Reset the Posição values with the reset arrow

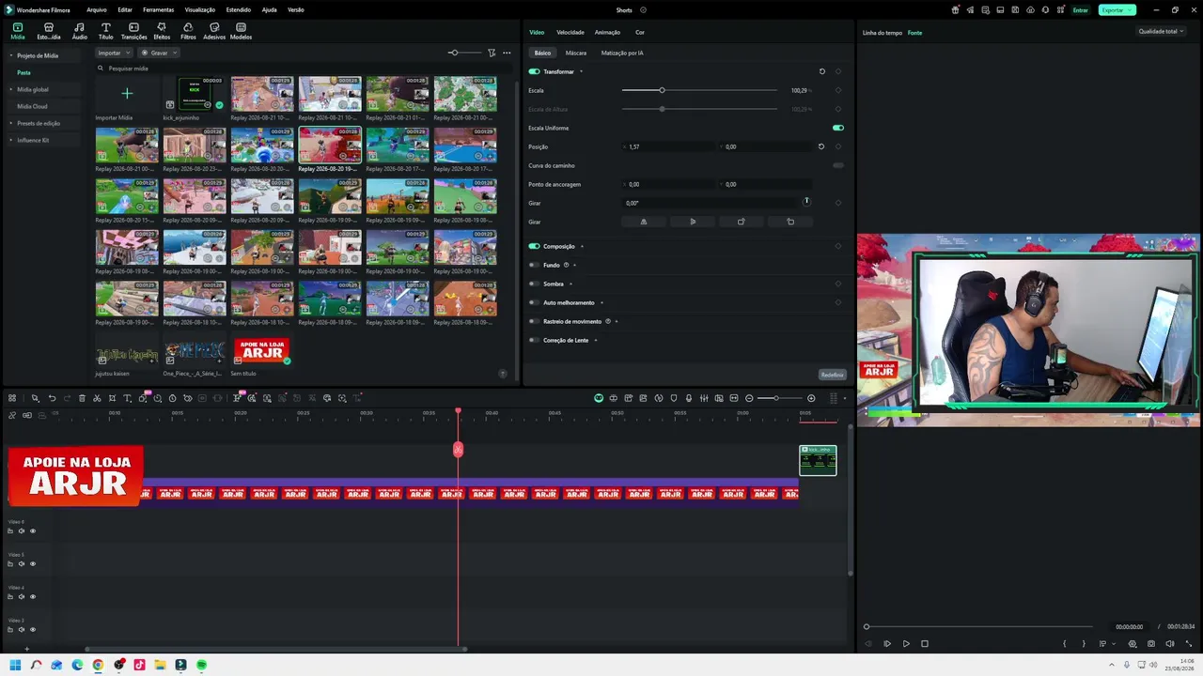click(821, 146)
